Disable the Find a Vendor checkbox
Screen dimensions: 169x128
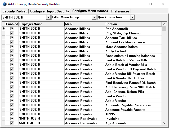coord(12,96)
